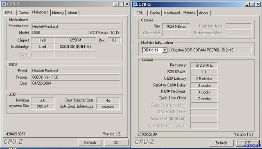Image resolution: width=262 pixels, height=149 pixels.
Task: Switch to Mainboard tab in right CPU-Z window
Action: click(172, 13)
